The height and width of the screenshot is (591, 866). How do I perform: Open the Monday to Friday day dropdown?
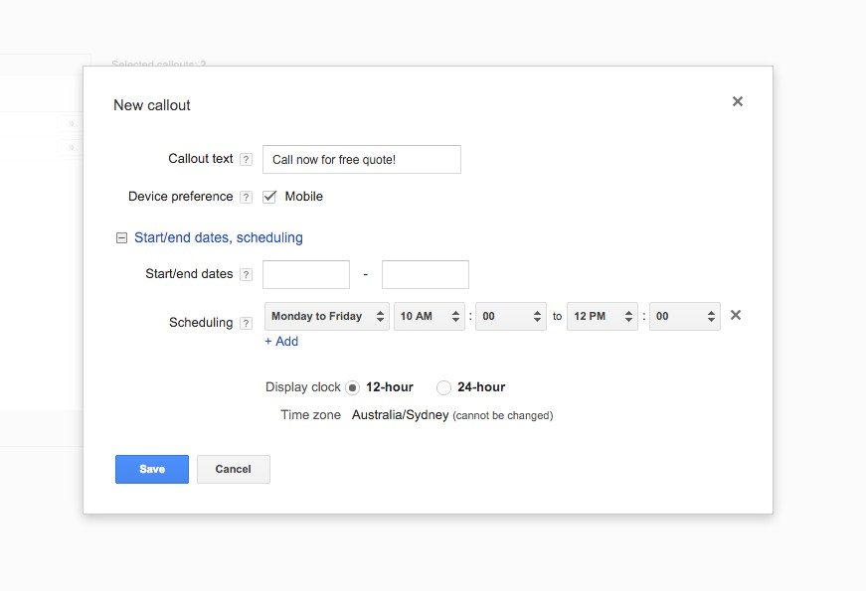[326, 315]
